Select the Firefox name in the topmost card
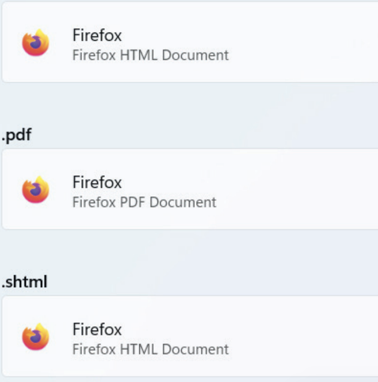378x382 pixels. 97,36
